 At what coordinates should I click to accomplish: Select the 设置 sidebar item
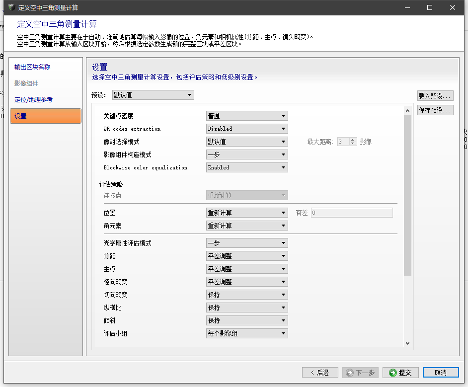(x=46, y=116)
